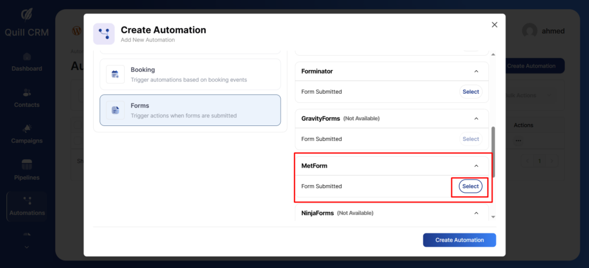Collapse the GravityForms section chevron

coord(476,118)
